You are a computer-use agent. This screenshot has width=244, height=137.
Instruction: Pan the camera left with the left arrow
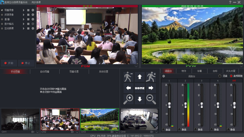point(128,88)
